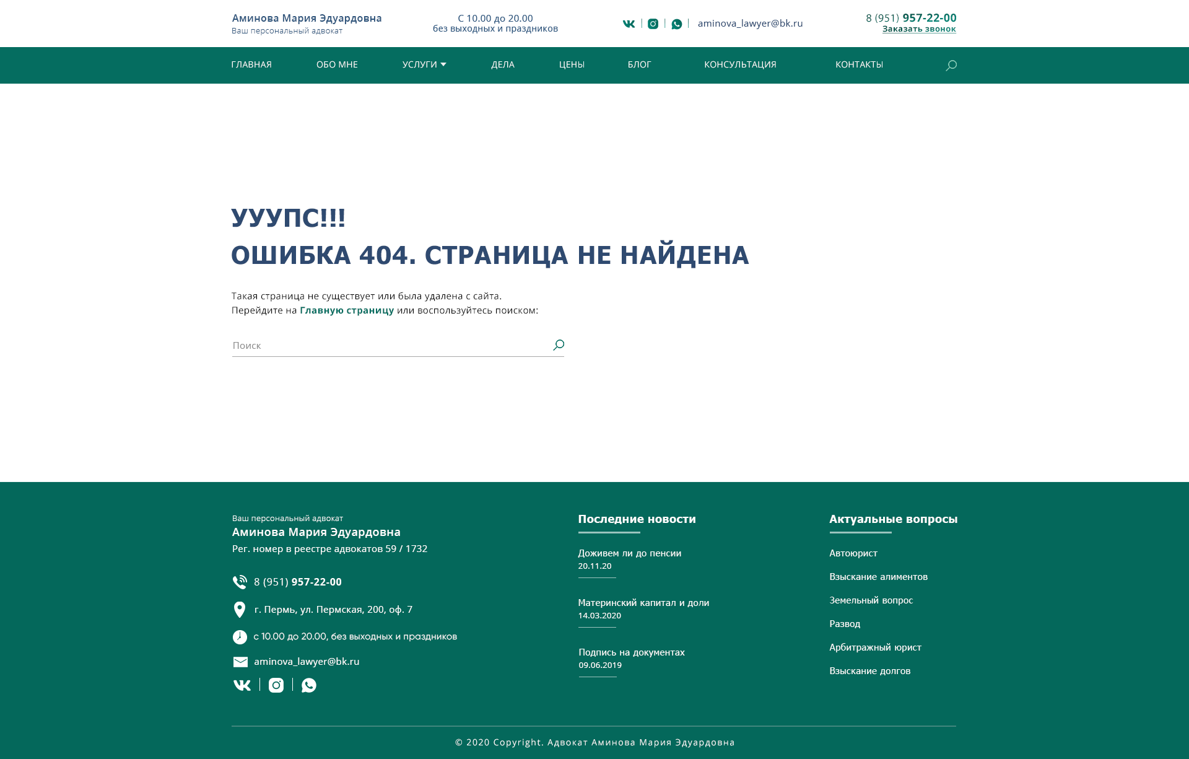The height and width of the screenshot is (759, 1189).
Task: Open WhatsApp icon in footer
Action: click(x=309, y=685)
